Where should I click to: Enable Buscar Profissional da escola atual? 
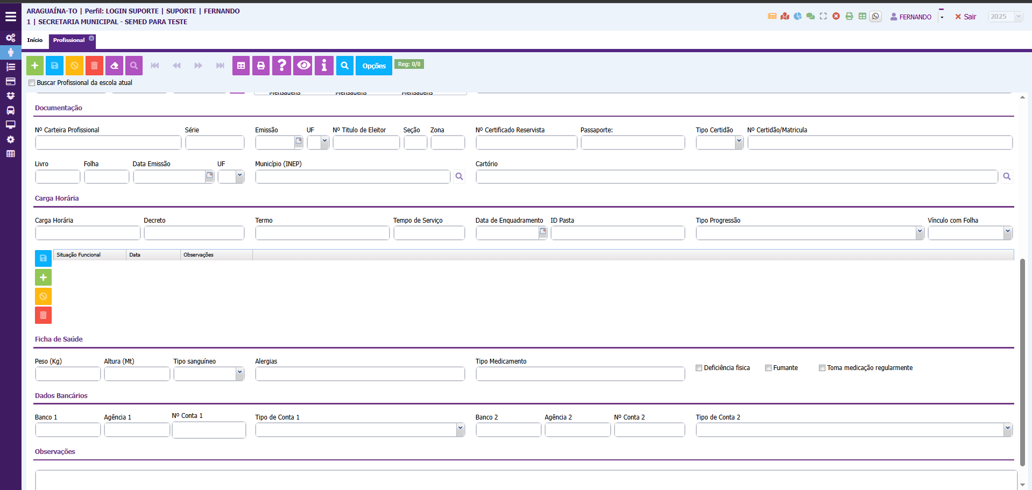tap(32, 83)
